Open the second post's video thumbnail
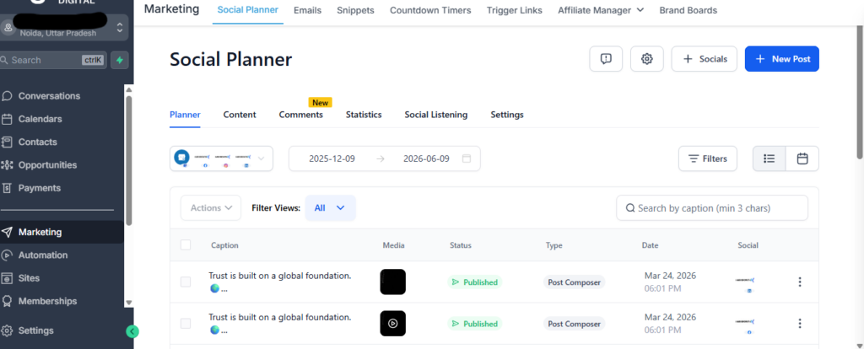This screenshot has width=864, height=349. (x=393, y=324)
